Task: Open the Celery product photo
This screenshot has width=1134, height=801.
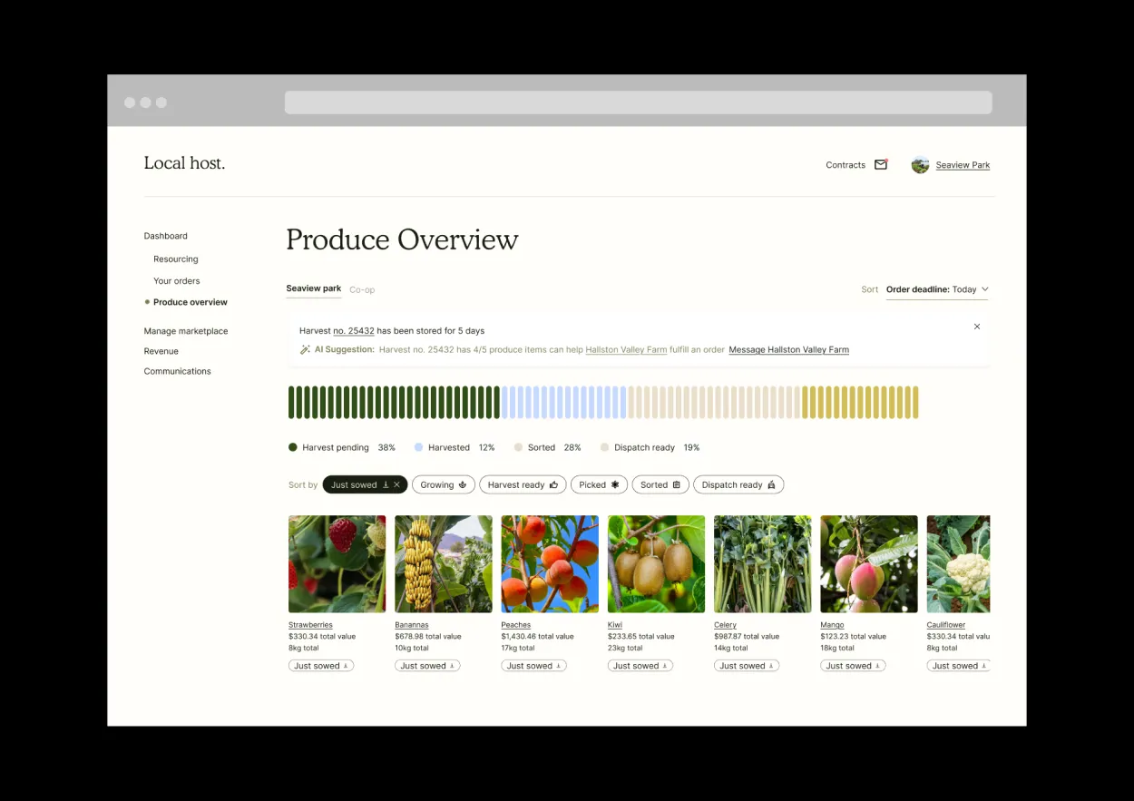Action: pyautogui.click(x=763, y=564)
